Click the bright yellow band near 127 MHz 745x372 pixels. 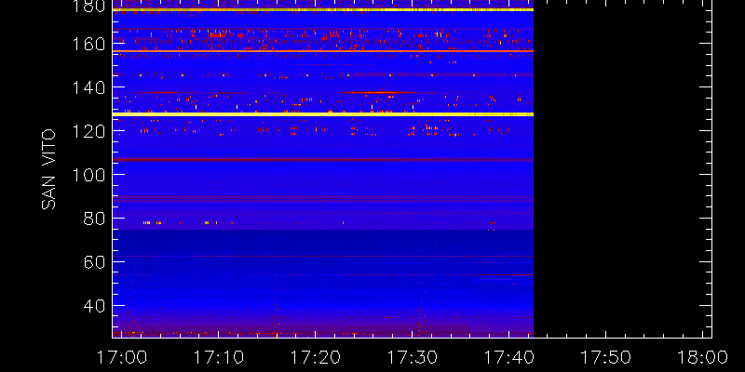[323, 114]
